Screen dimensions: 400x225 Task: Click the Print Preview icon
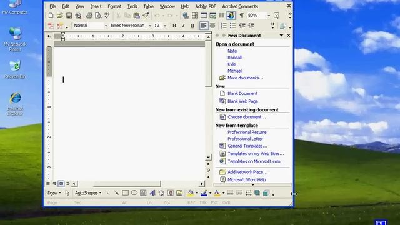(x=98, y=16)
